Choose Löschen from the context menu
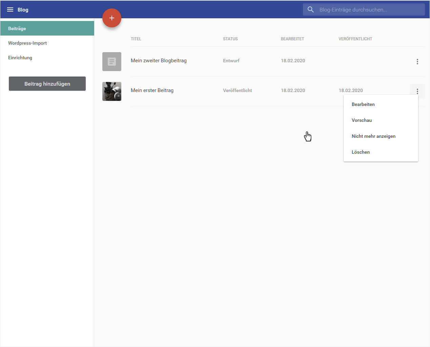Viewport: 430px width, 347px height. (381, 152)
